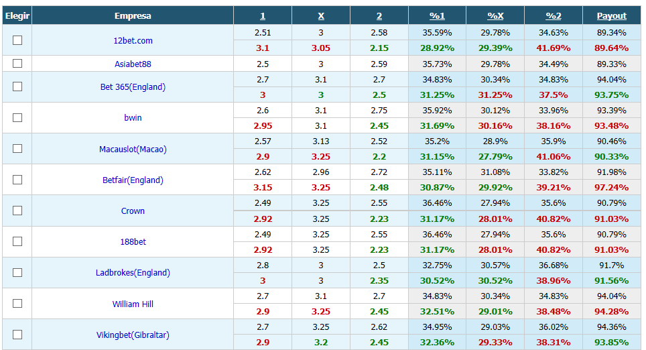Screen dimensions: 646x350
Task: Select the 2.51 odds for 12bet.com
Action: [263, 33]
